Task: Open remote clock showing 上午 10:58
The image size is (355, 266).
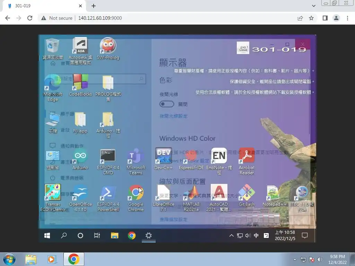Action: click(285, 236)
